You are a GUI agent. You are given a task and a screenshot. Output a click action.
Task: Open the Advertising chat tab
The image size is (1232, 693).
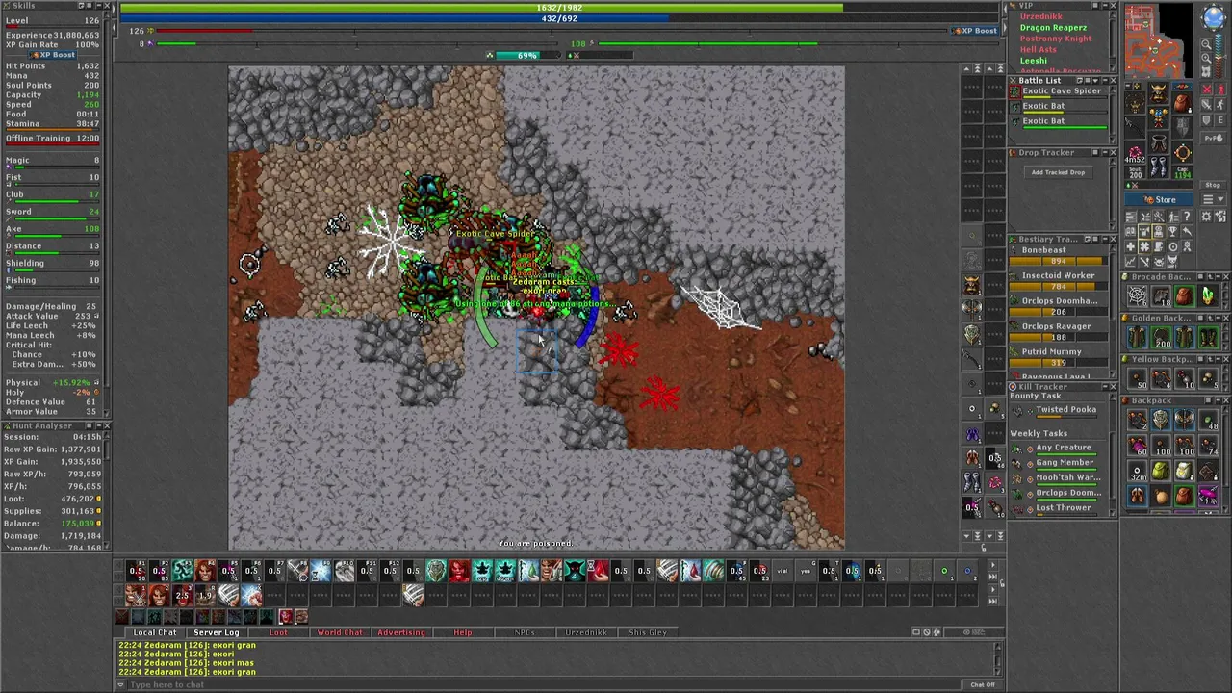401,632
